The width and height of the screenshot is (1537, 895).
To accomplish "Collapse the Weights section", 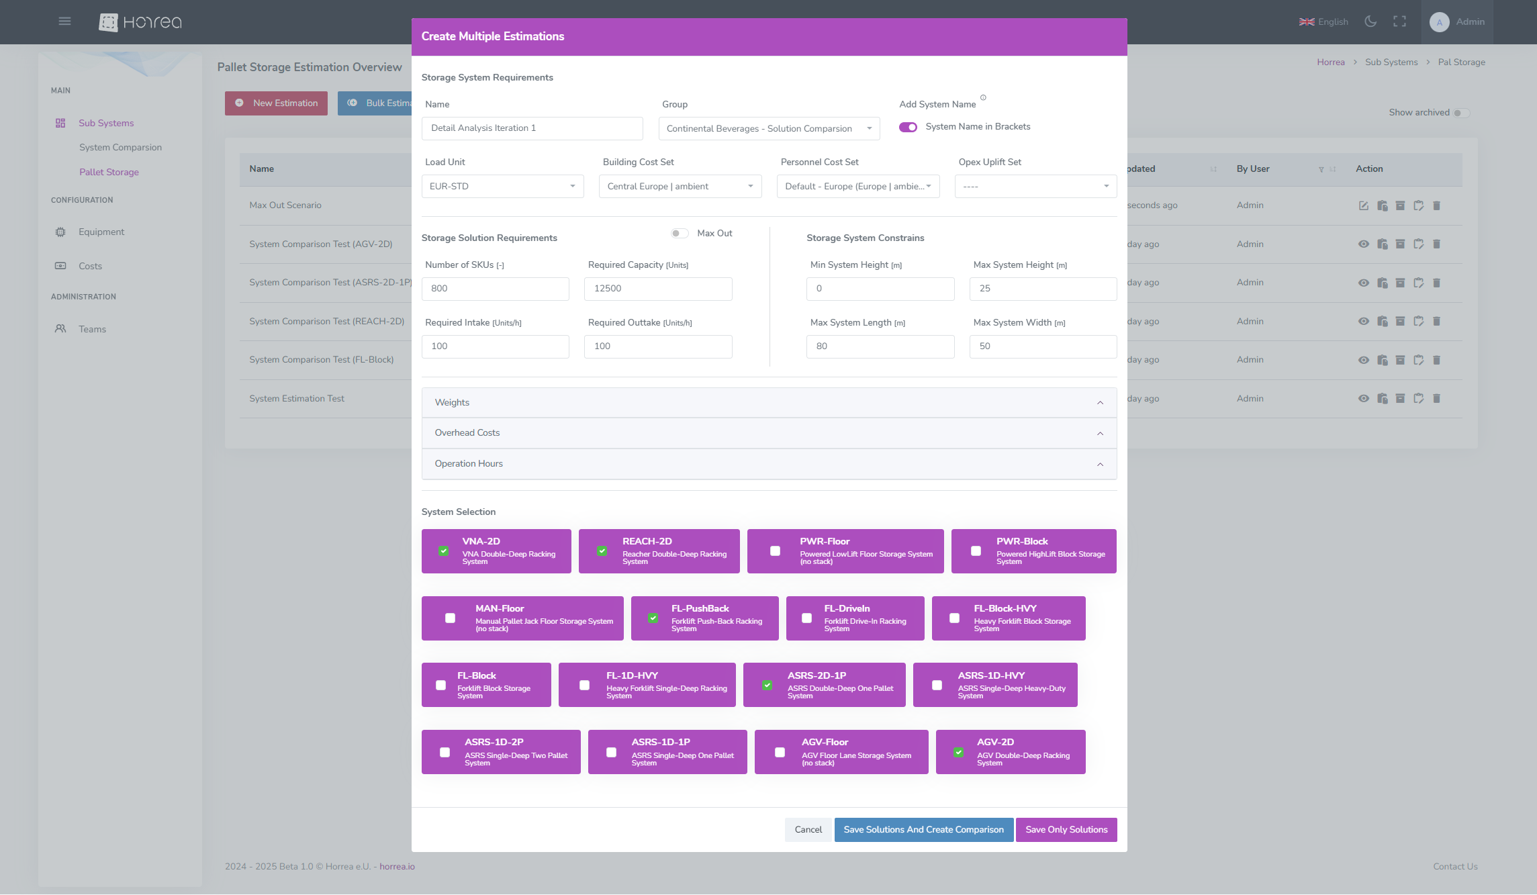I will pos(1100,402).
